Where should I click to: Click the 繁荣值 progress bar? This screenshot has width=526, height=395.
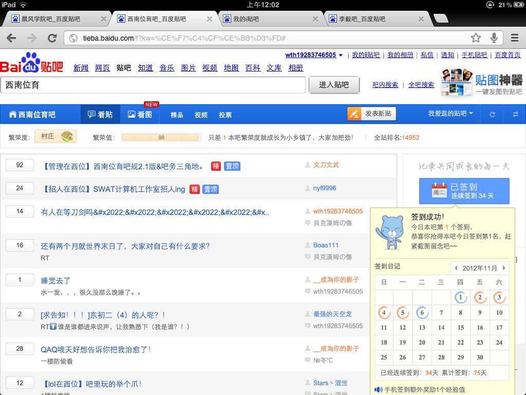(x=161, y=137)
